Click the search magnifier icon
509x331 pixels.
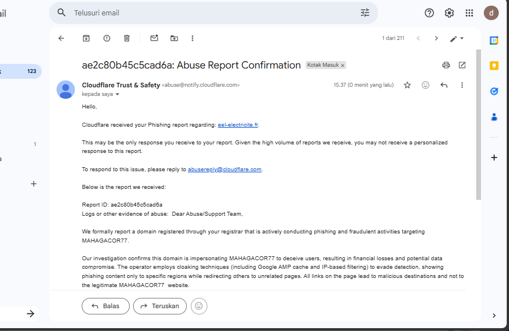(61, 13)
